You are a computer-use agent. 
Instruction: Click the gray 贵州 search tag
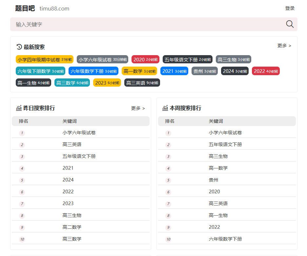[x=204, y=71]
